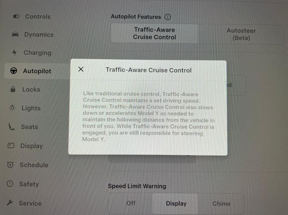Set Speed Limit Warning to Display
This screenshot has height=215, width=288.
176,203
